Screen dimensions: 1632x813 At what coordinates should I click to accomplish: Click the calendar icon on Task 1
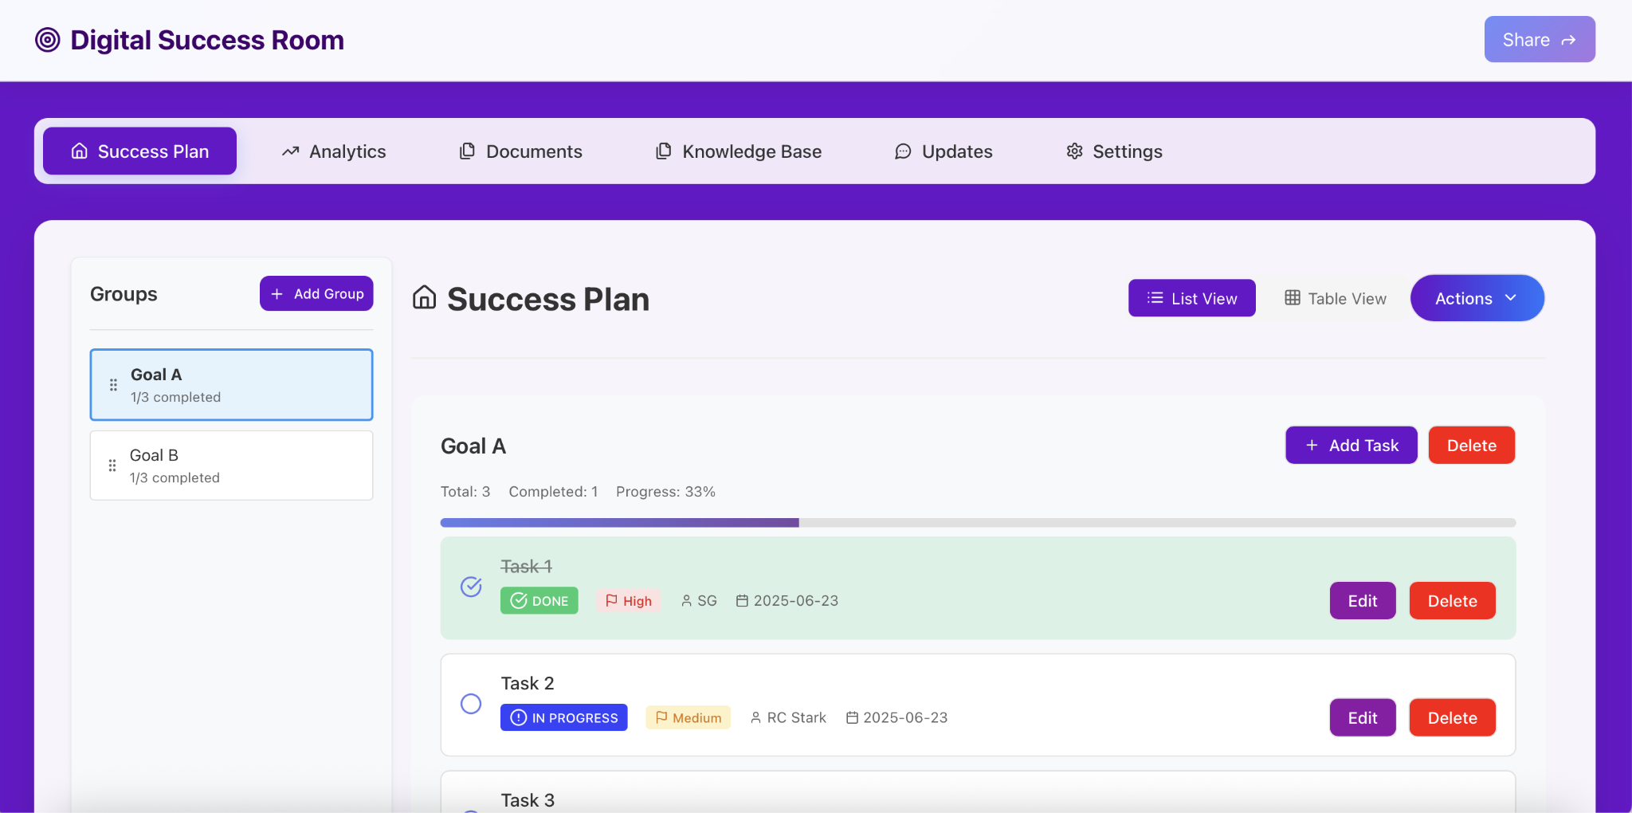tap(743, 600)
